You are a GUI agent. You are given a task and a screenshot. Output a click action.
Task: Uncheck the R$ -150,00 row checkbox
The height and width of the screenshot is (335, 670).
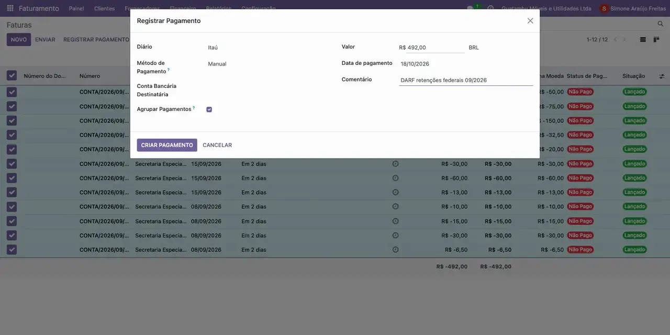coord(12,120)
